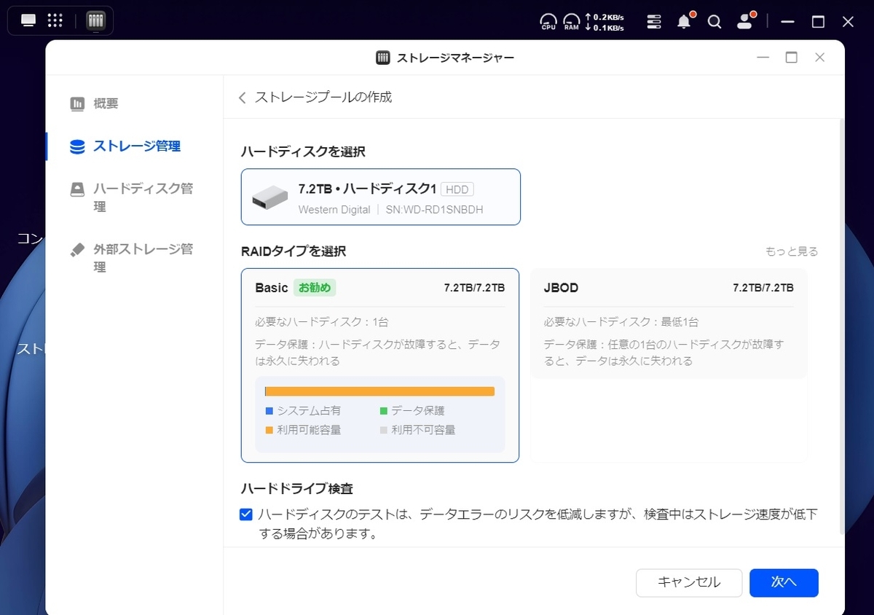Maximize the Storage Manager window
This screenshot has height=615, width=874.
click(x=791, y=58)
